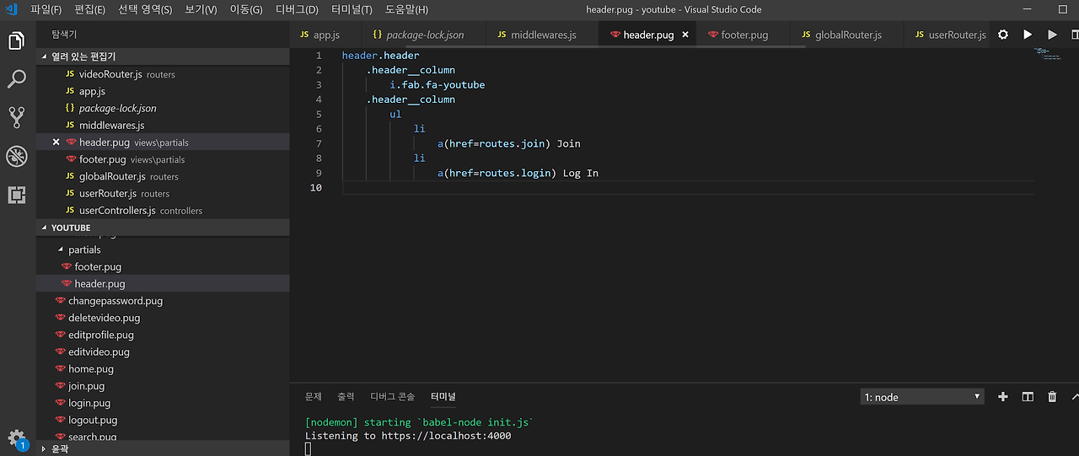
Task: Open globalRouter.js routers in open editors
Action: point(164,176)
